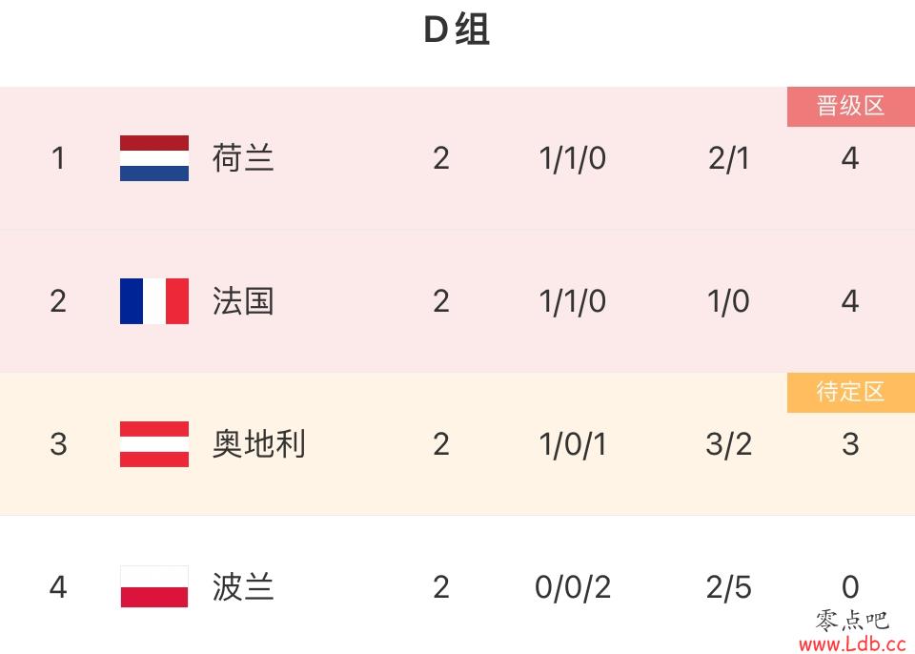Open the 荷兰 team name
Image resolution: width=915 pixels, height=654 pixels.
pos(243,158)
